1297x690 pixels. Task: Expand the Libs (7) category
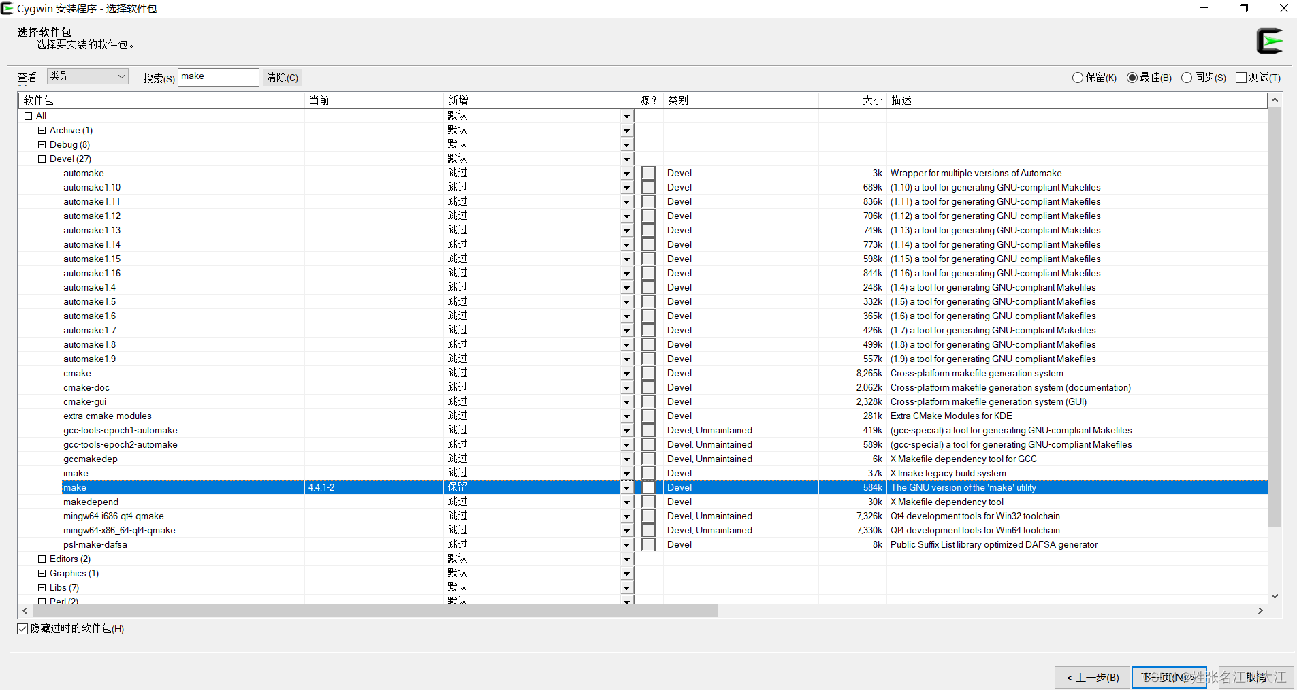[x=42, y=587]
